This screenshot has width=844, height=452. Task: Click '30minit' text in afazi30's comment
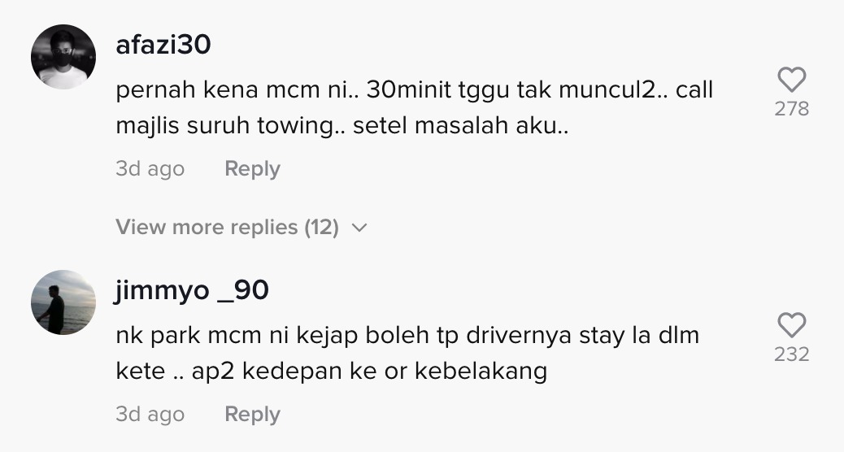tap(409, 90)
